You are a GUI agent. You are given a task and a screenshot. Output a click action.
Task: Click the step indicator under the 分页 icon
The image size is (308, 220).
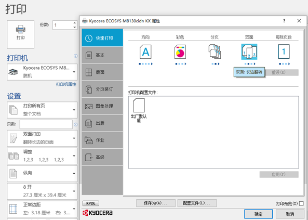pyautogui.click(x=216, y=64)
